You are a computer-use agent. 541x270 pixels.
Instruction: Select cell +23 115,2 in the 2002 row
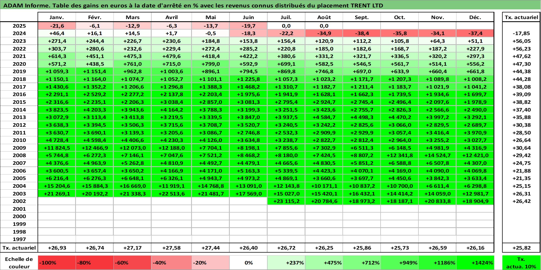[286, 201]
